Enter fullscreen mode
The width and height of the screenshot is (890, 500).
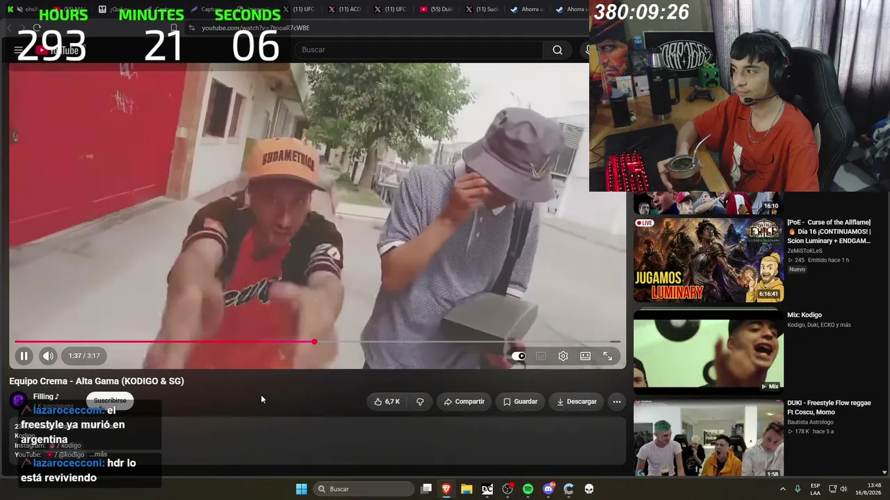click(608, 356)
